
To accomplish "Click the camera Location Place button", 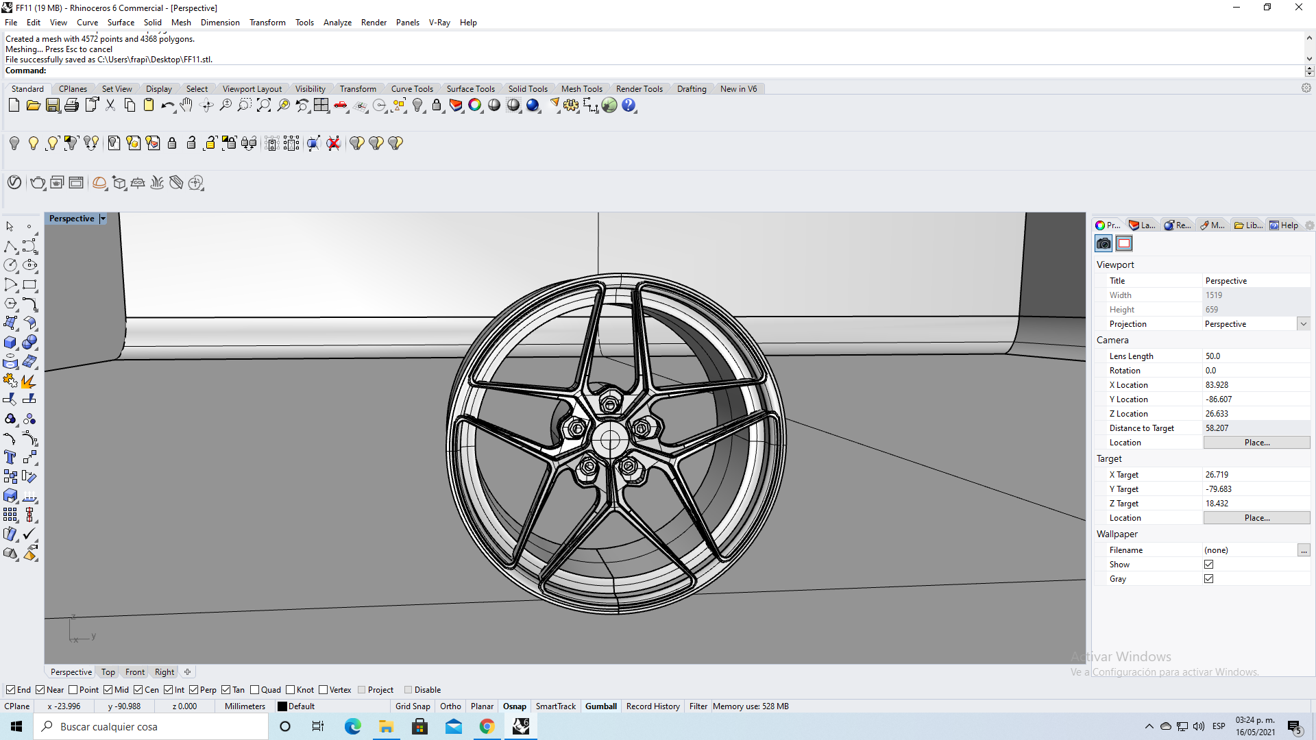I will coord(1256,443).
